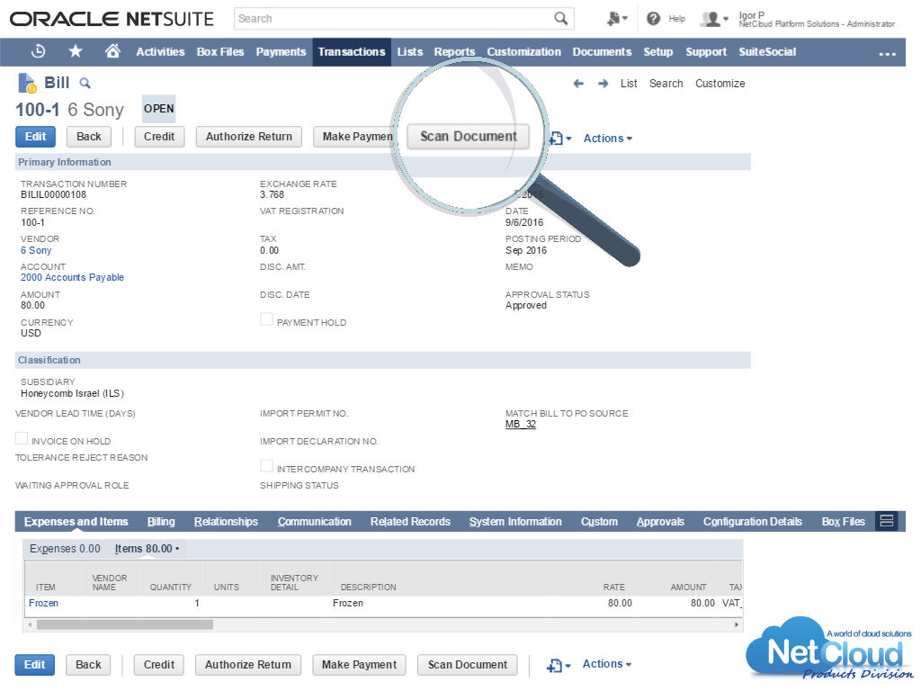Open the Activities menu
921x691 pixels.
160,51
